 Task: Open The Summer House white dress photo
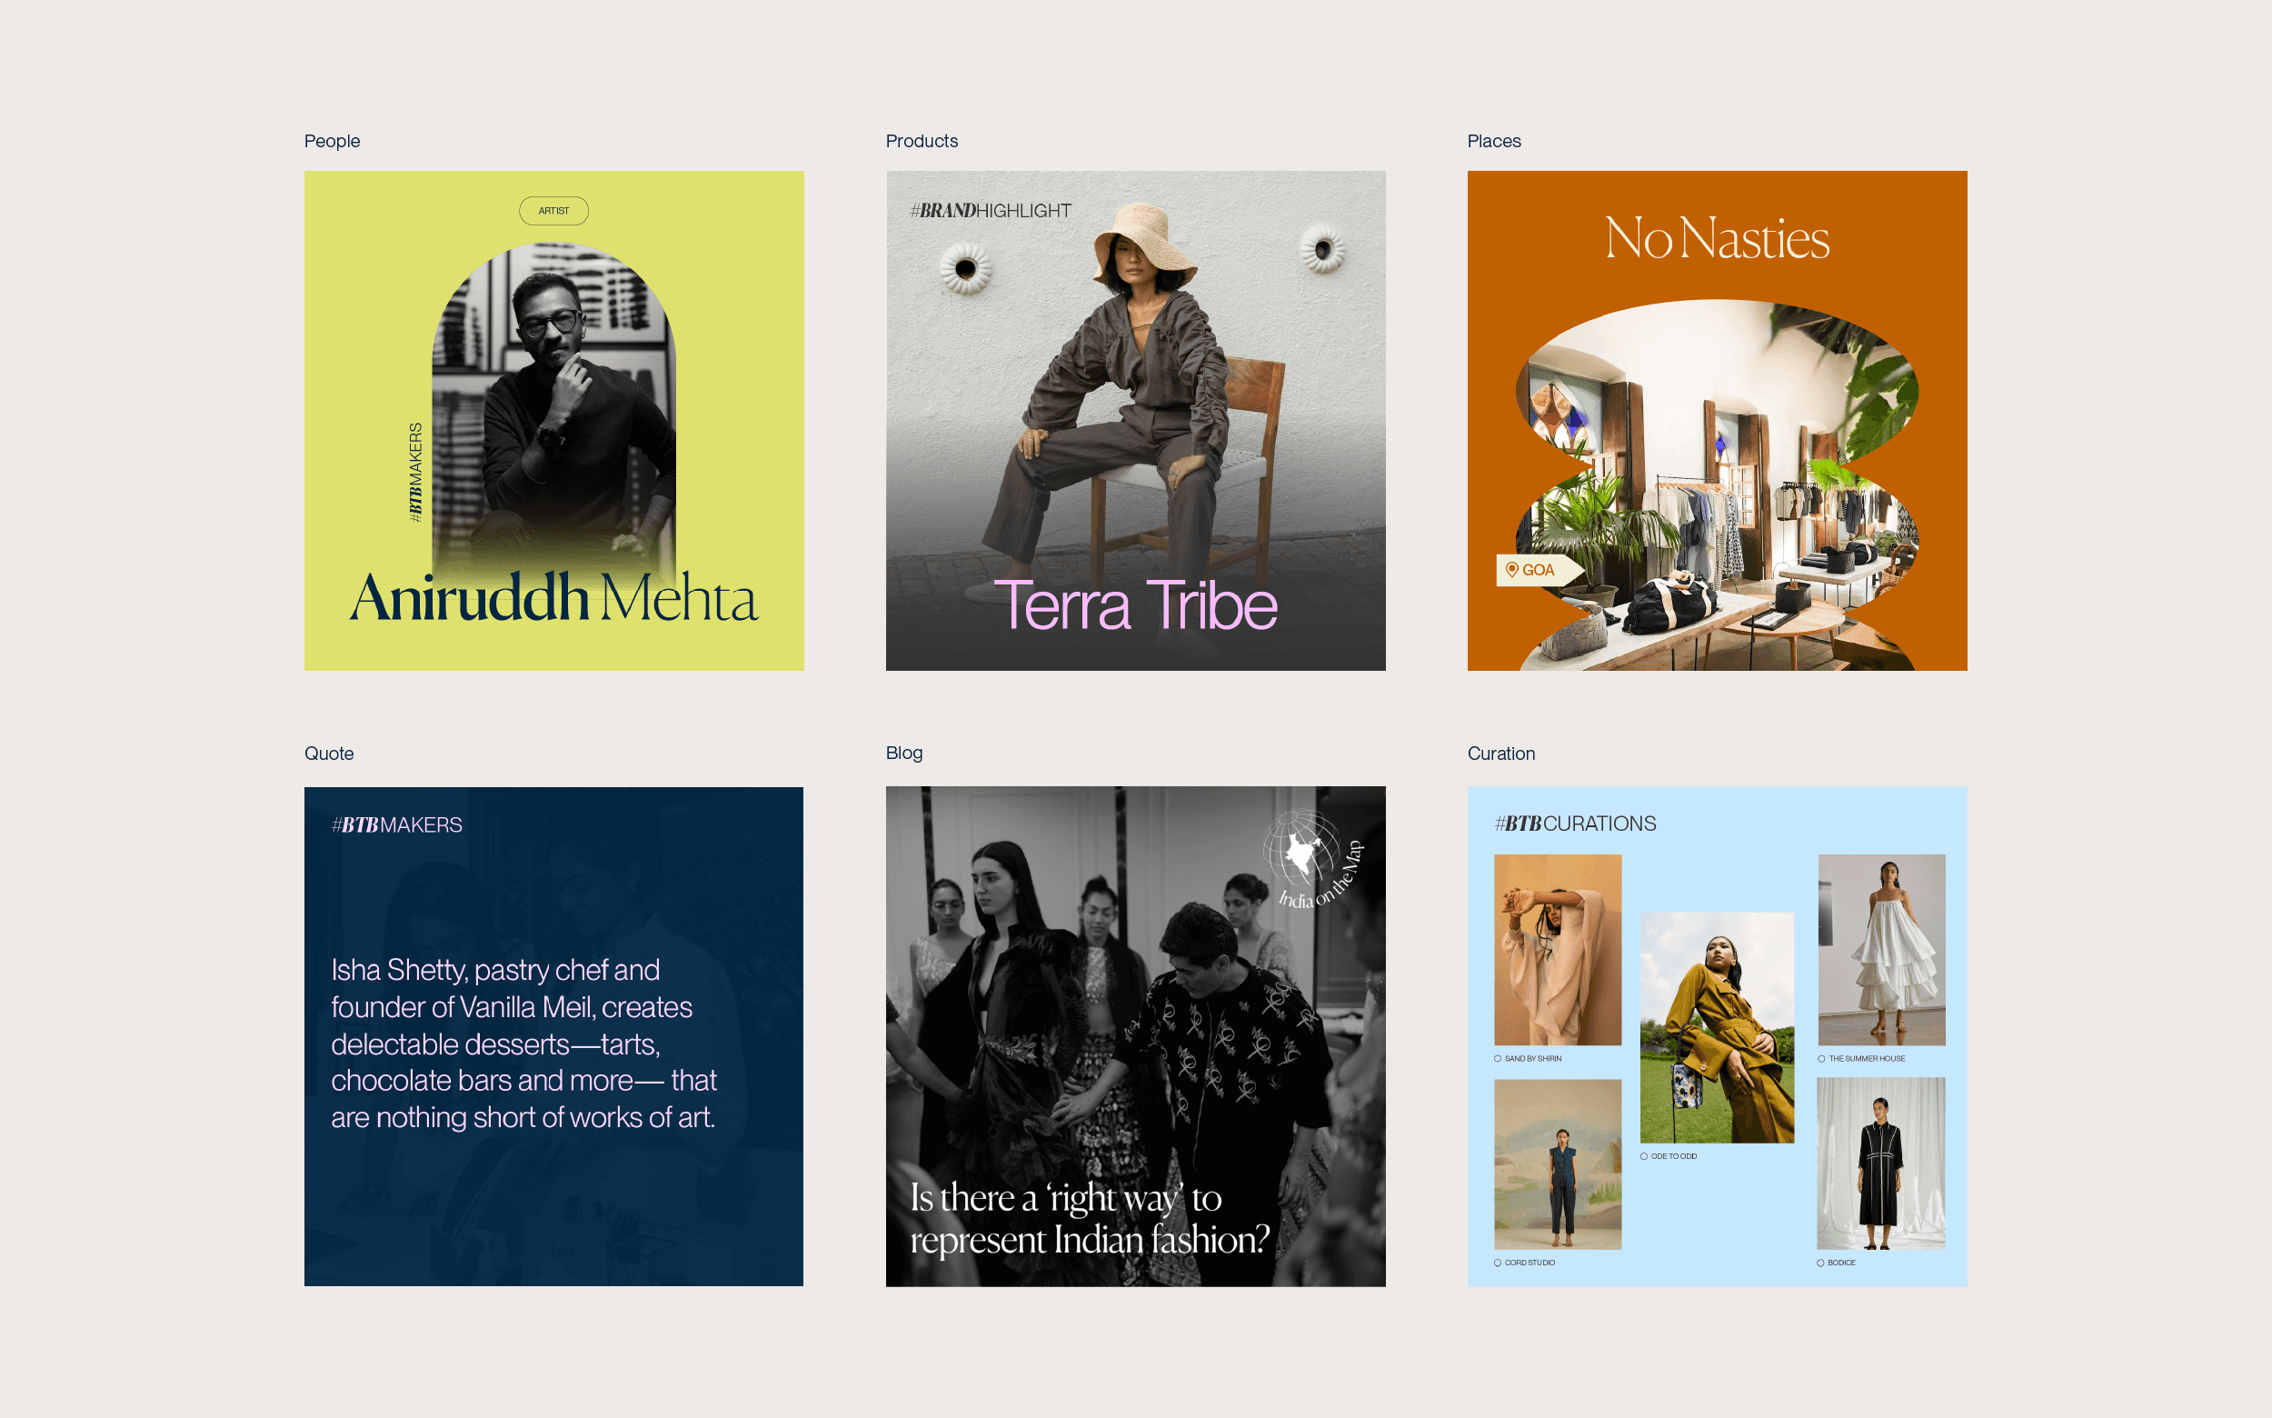1882,950
